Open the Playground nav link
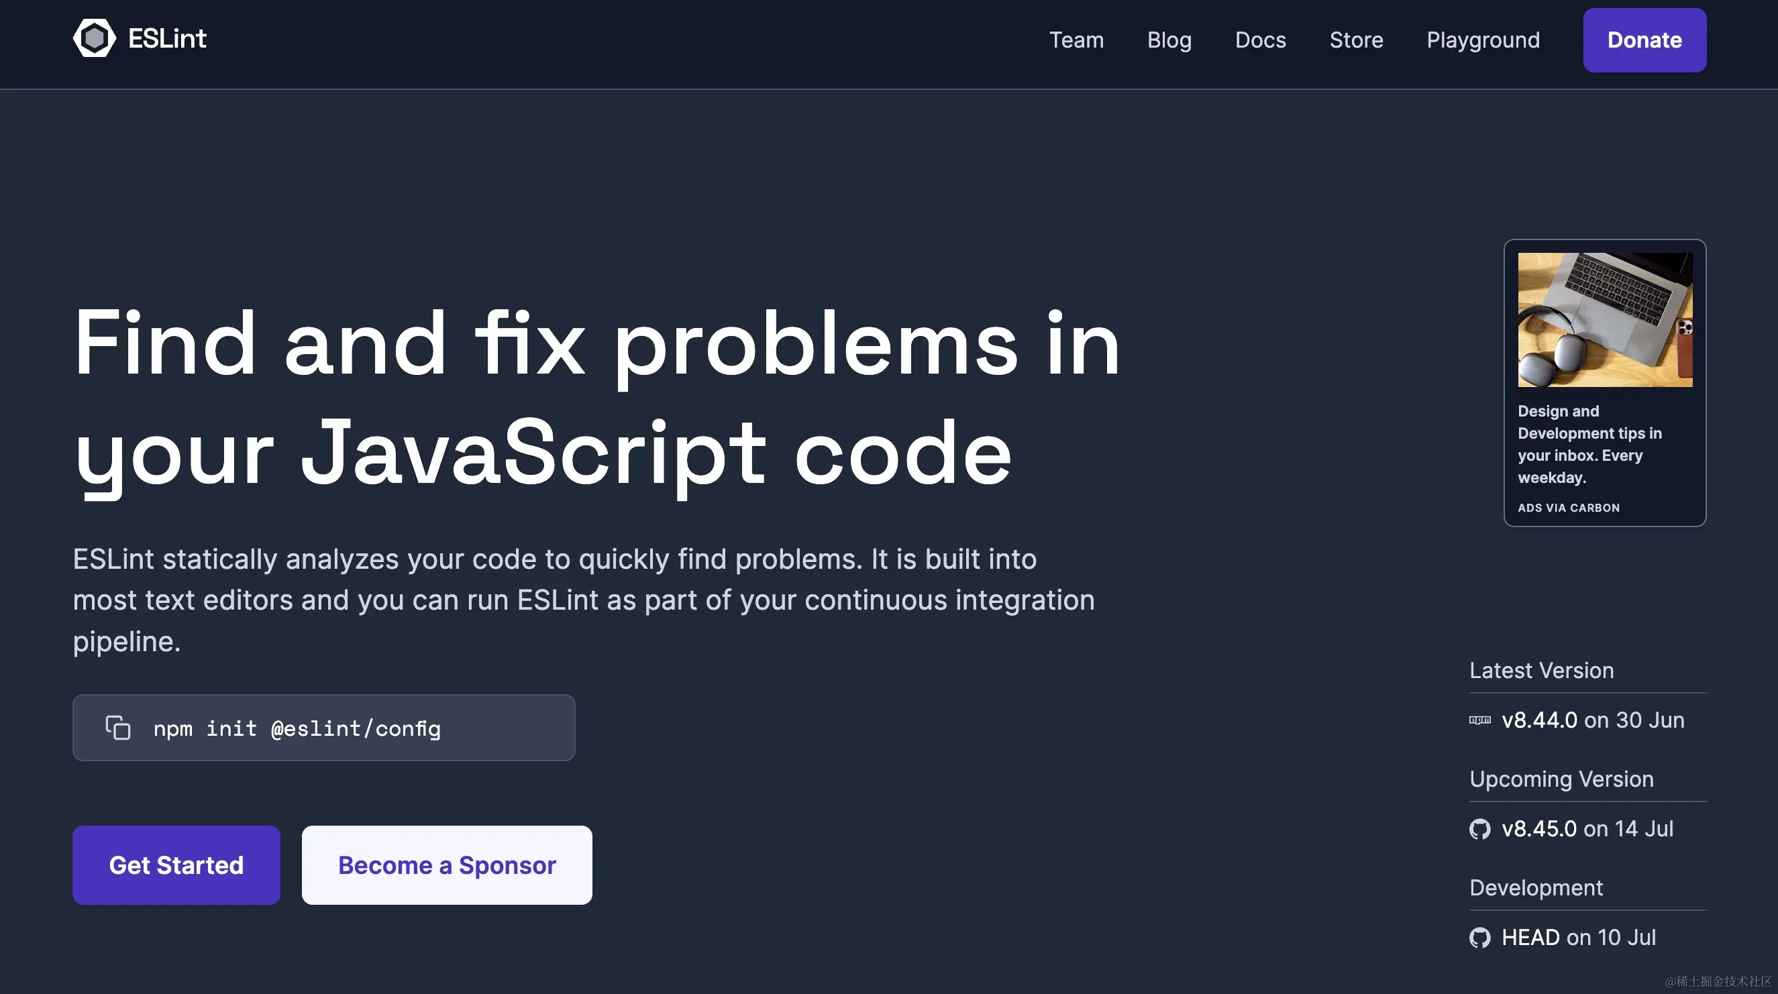Screen dimensions: 1778x994 point(1483,40)
